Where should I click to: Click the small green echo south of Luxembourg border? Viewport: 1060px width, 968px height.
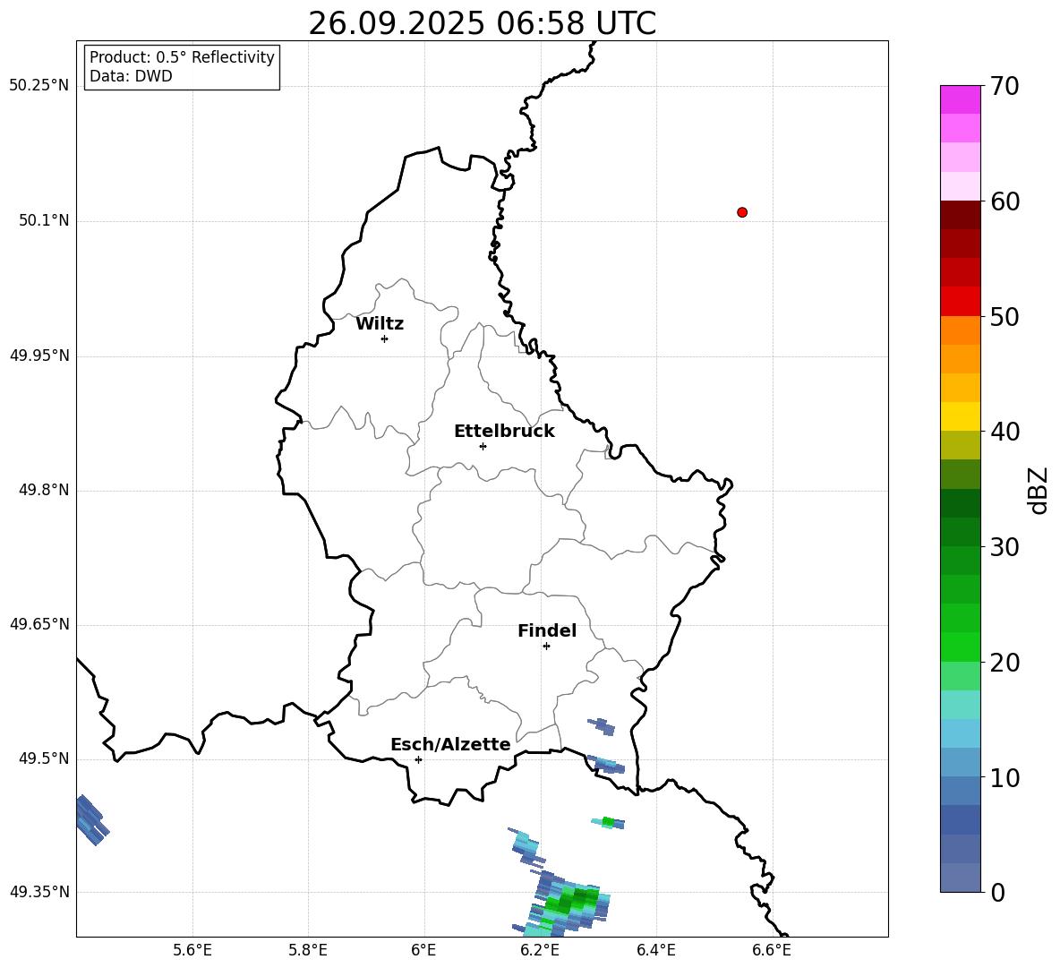tap(608, 822)
